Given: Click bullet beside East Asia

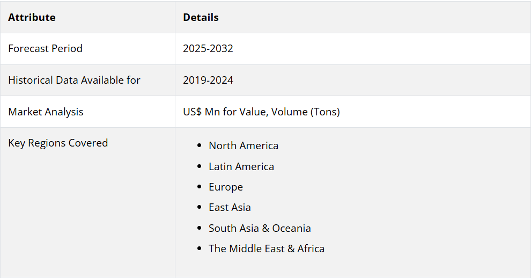Looking at the screenshot, I should pos(199,207).
